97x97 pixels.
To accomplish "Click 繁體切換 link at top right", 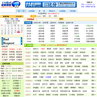I will [x=89, y=2].
